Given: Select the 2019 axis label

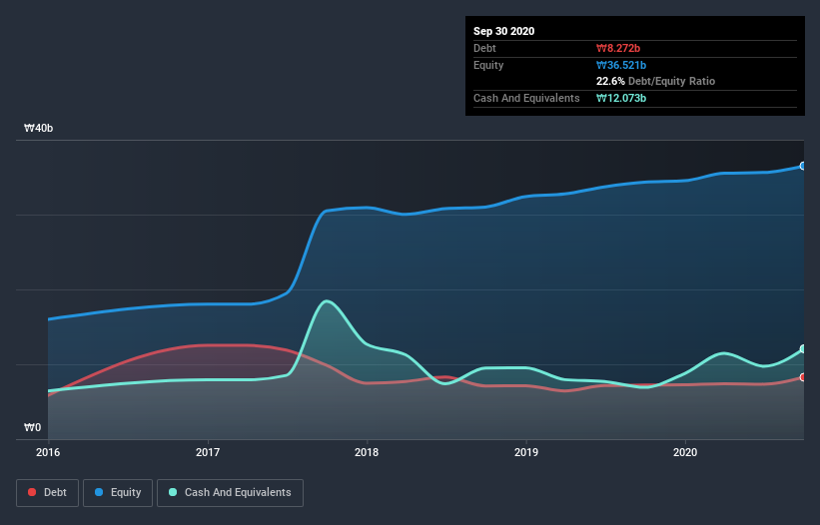Looking at the screenshot, I should pyautogui.click(x=526, y=452).
